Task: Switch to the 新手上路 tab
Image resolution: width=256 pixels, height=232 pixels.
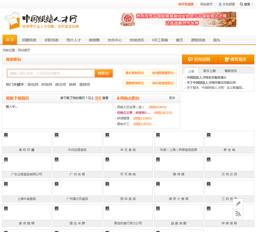Action: click(209, 71)
